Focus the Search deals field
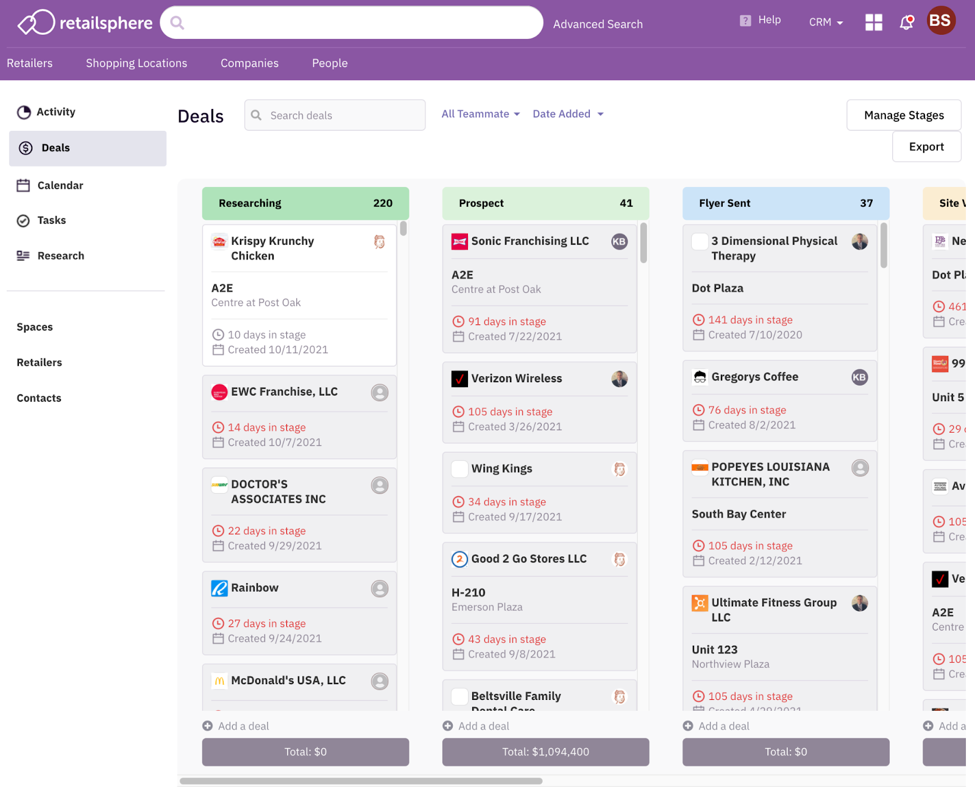 [x=335, y=115]
